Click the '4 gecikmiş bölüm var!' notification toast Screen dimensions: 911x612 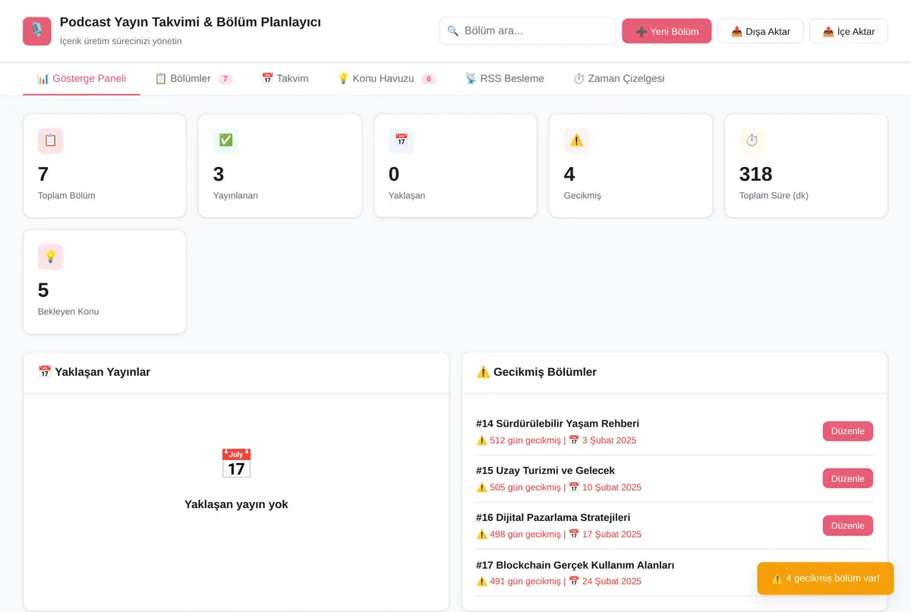point(825,579)
